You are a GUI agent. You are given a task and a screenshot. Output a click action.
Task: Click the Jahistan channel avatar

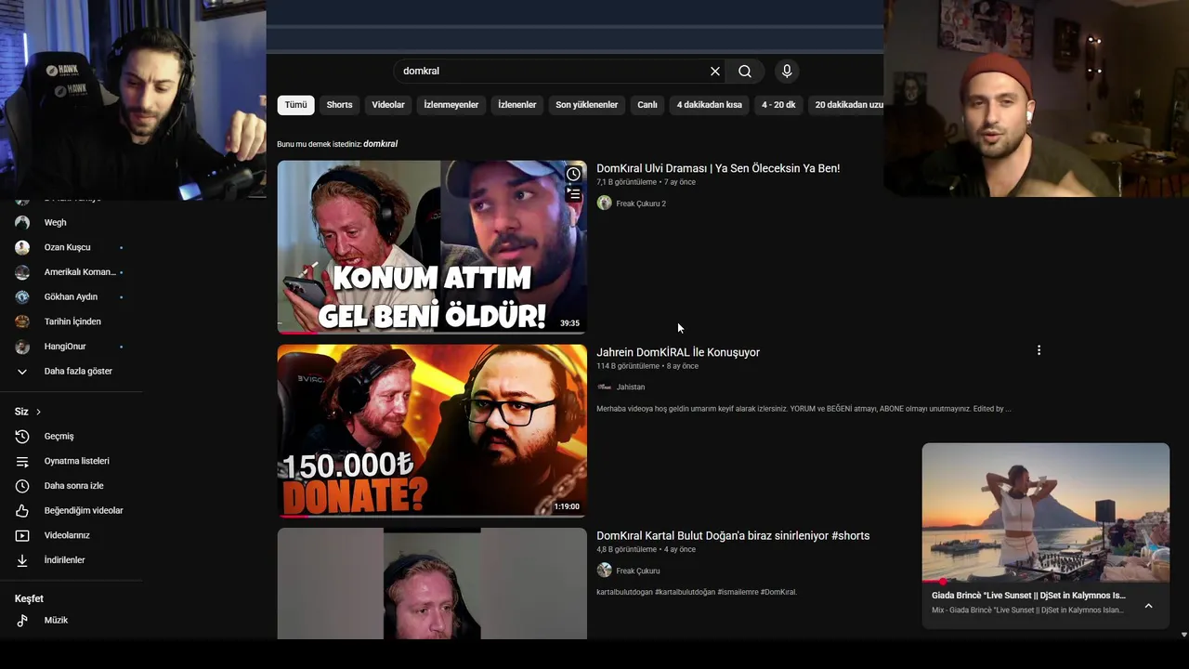(604, 387)
